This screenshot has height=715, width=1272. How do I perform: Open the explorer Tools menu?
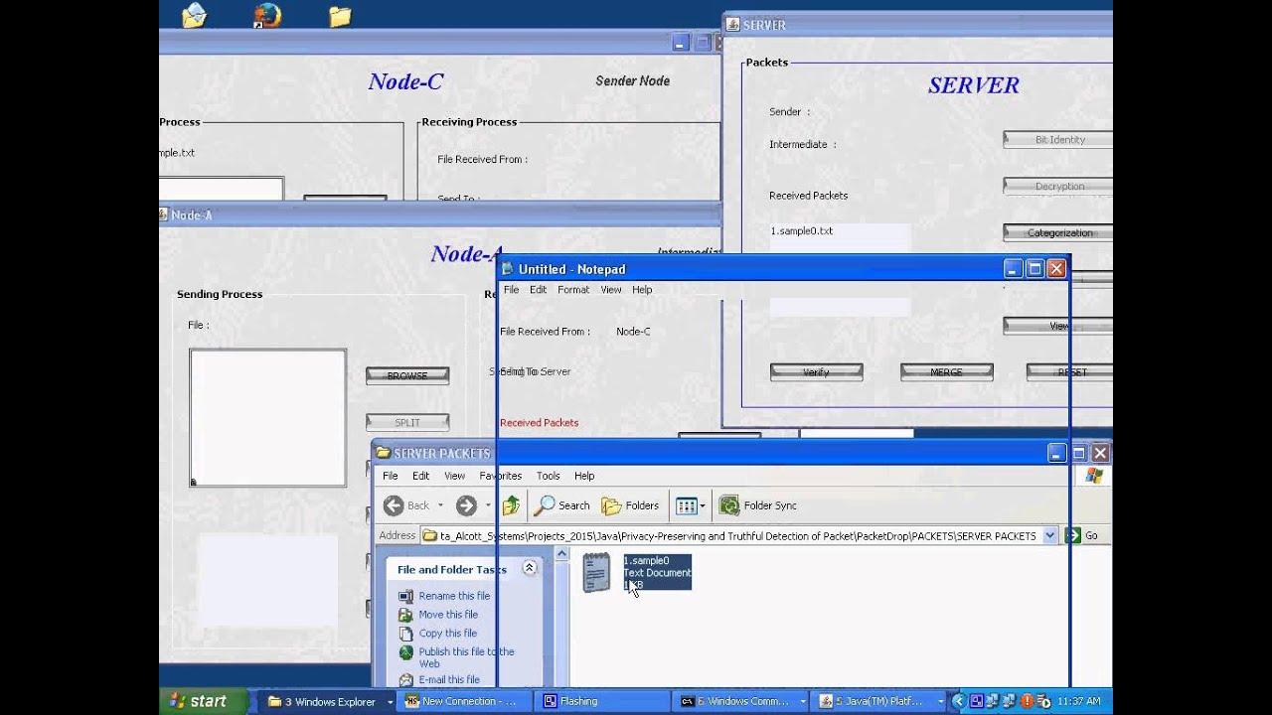pyautogui.click(x=548, y=476)
